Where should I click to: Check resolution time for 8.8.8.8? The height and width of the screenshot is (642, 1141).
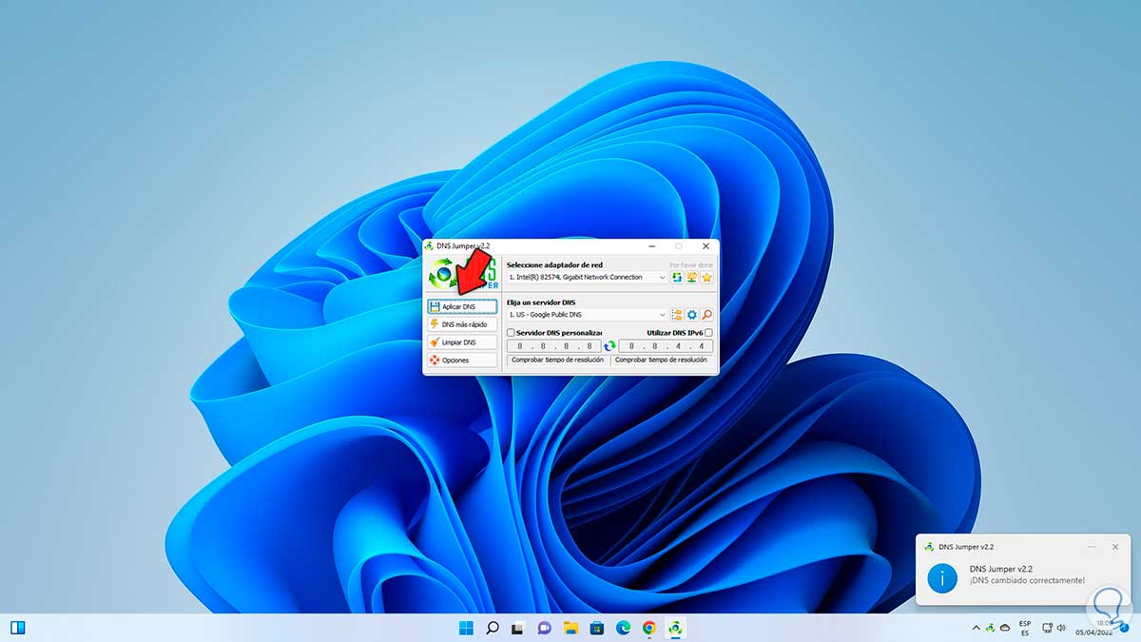(557, 360)
